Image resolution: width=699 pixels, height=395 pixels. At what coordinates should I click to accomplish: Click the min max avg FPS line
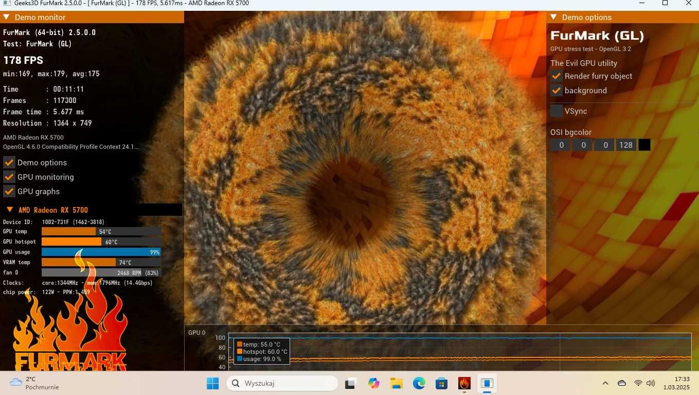51,74
